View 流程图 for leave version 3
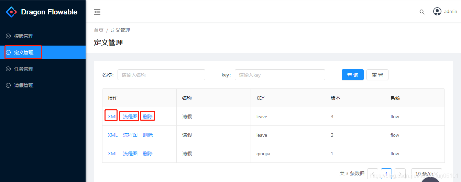 130,117
